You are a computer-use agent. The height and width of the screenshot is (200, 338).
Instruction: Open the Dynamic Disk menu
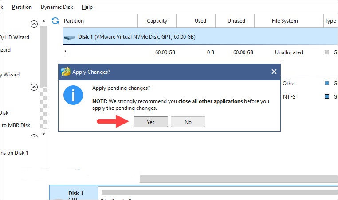[57, 7]
